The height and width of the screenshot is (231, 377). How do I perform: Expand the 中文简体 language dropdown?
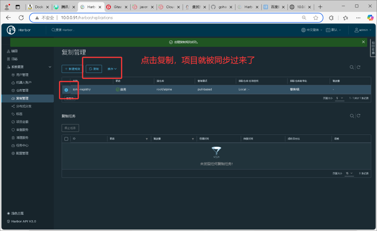click(x=311, y=30)
